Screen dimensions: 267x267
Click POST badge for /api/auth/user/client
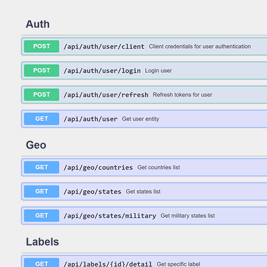[x=42, y=46]
